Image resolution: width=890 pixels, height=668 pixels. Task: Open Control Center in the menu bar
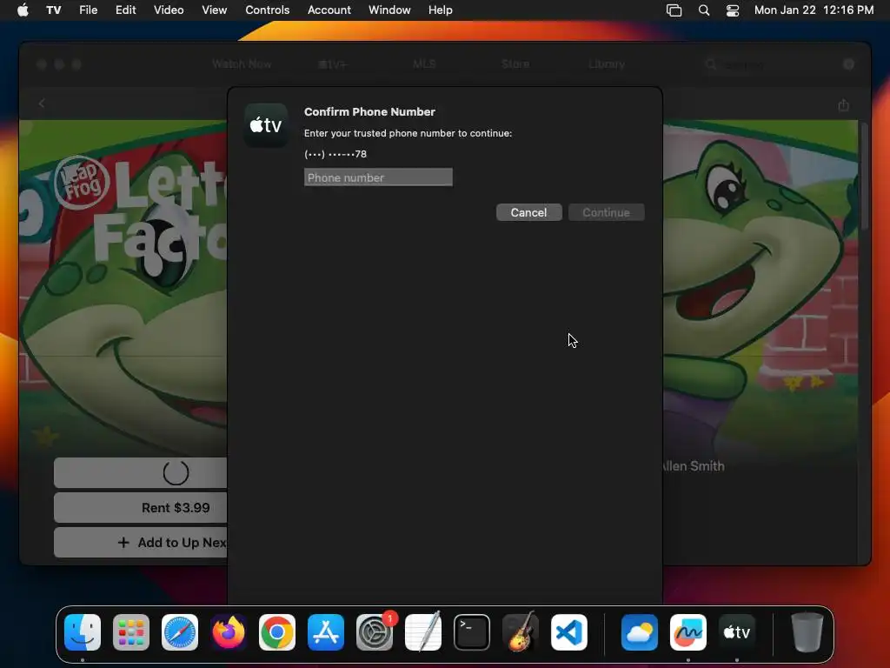(x=733, y=10)
